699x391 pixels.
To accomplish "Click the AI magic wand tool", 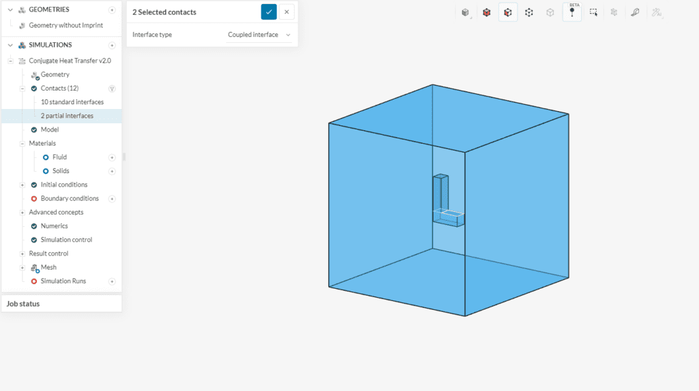I will tap(656, 12).
